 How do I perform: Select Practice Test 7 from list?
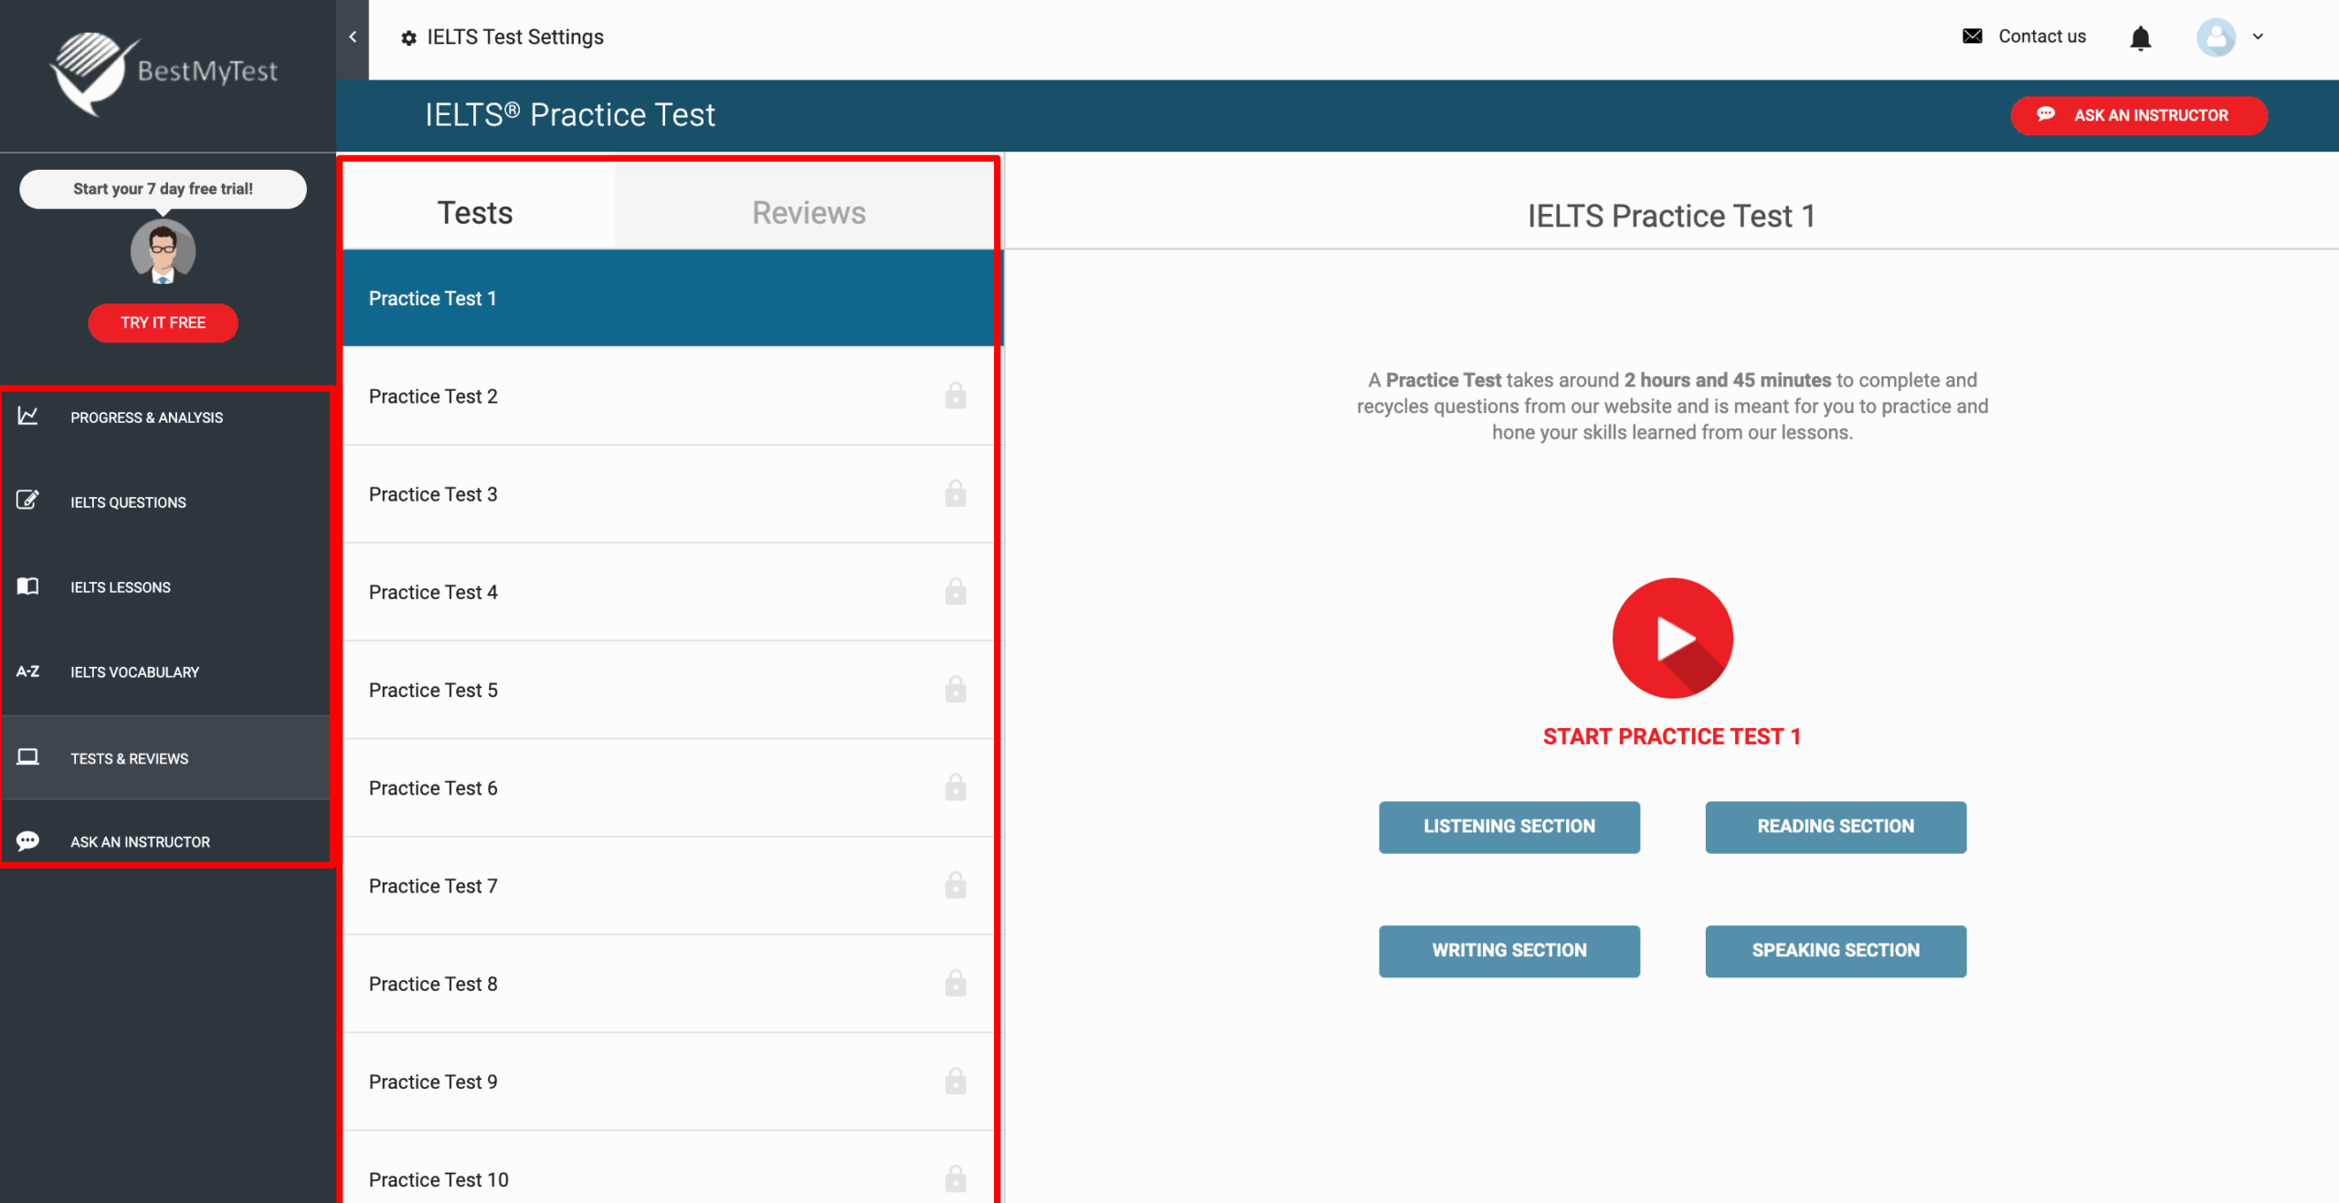click(x=666, y=885)
